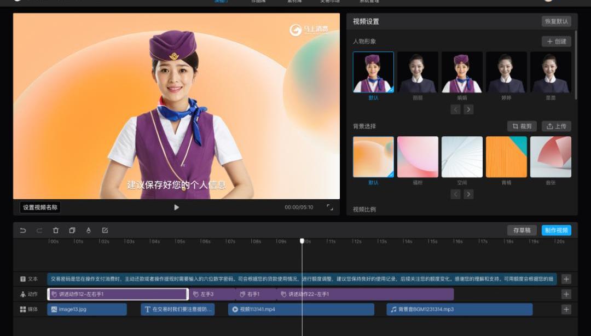Image resolution: width=591 pixels, height=336 pixels.
Task: Choose the 空间 background
Action: click(462, 157)
